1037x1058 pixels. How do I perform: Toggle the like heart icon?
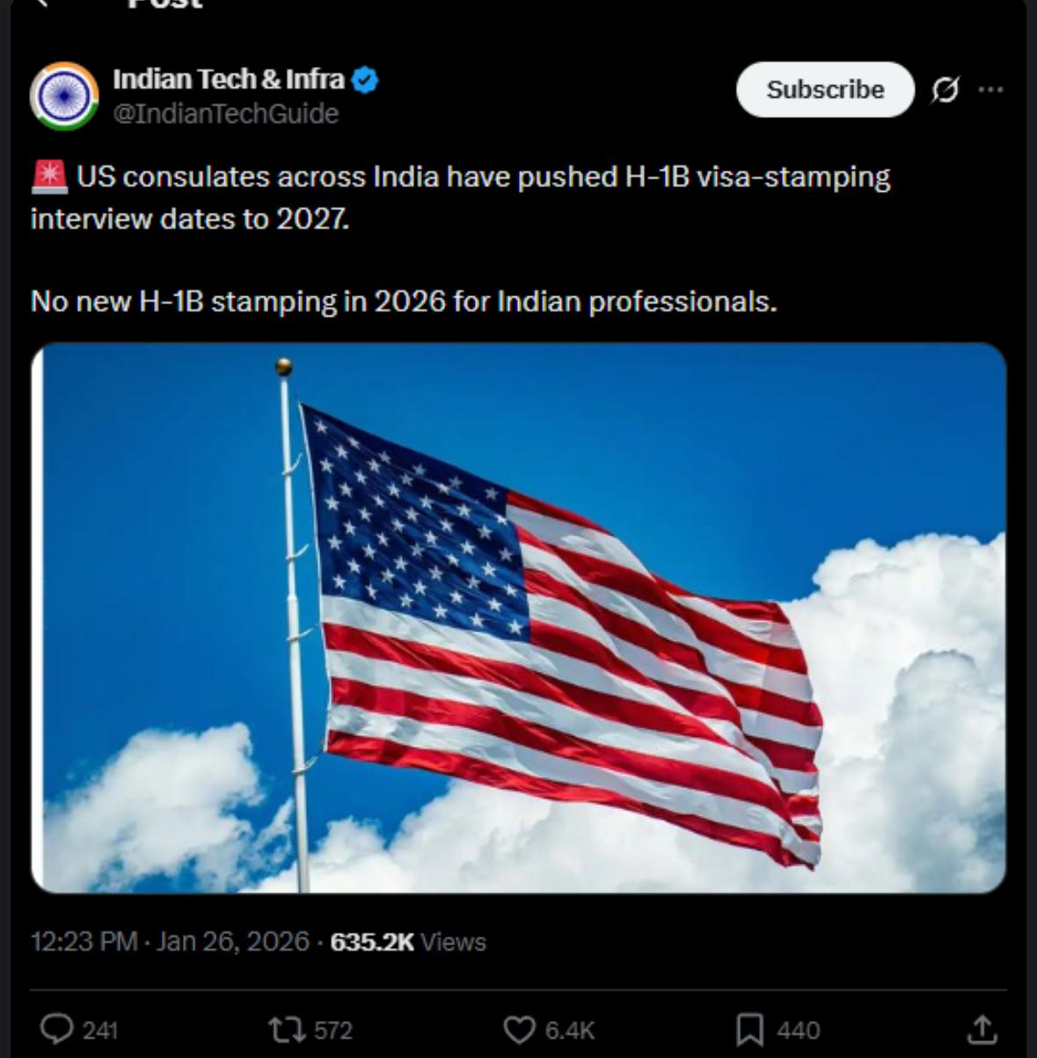tap(519, 1029)
